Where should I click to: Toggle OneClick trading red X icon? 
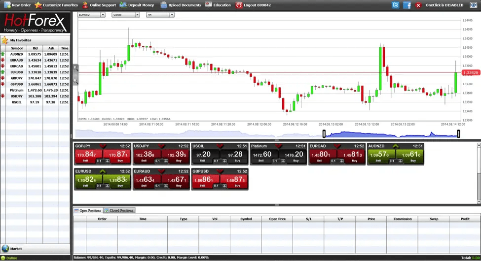tap(418, 5)
